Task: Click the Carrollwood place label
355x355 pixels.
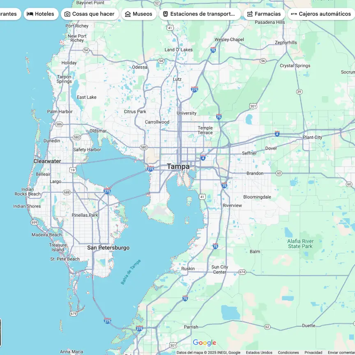Action: (x=157, y=122)
